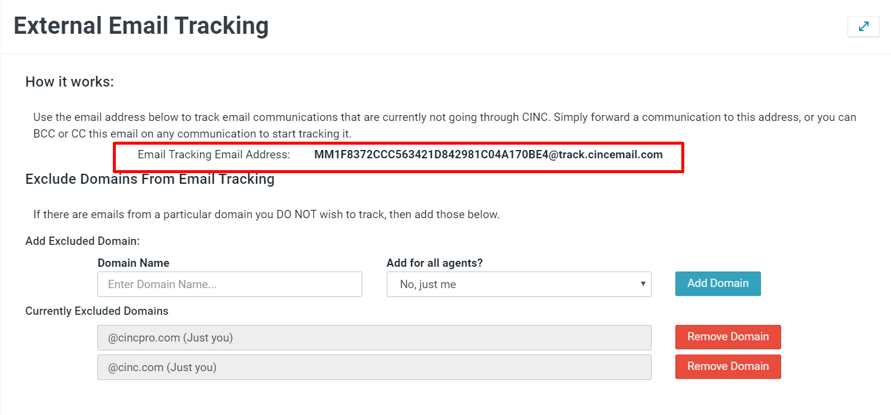Click the 'Add Excluded Domain:' label
Viewport: 891px width, 415px height.
tap(82, 241)
